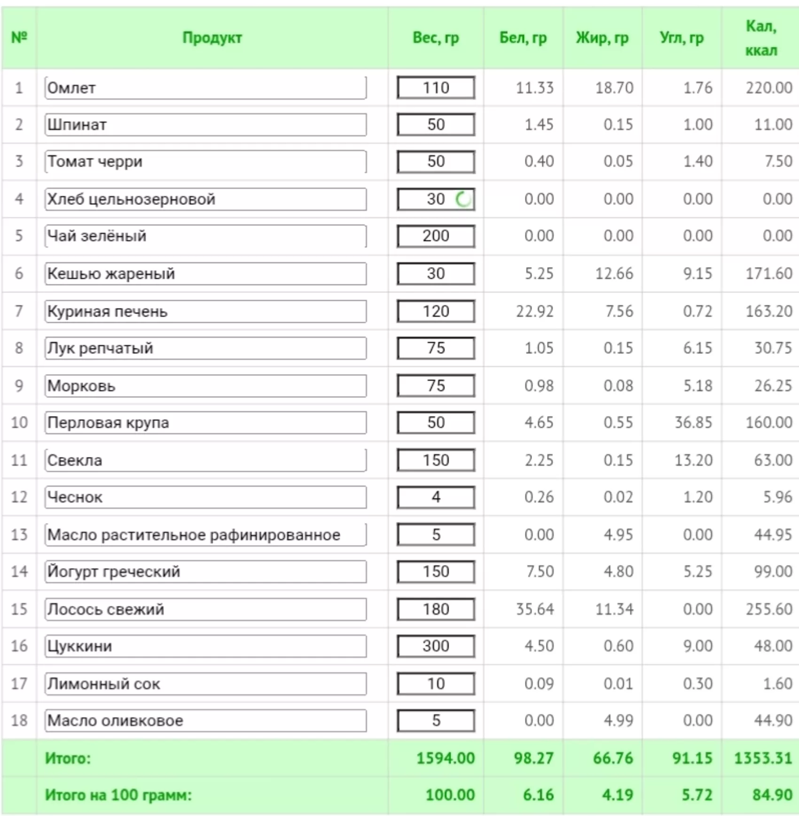
Task: Click the Итого: label
Action: click(x=68, y=758)
